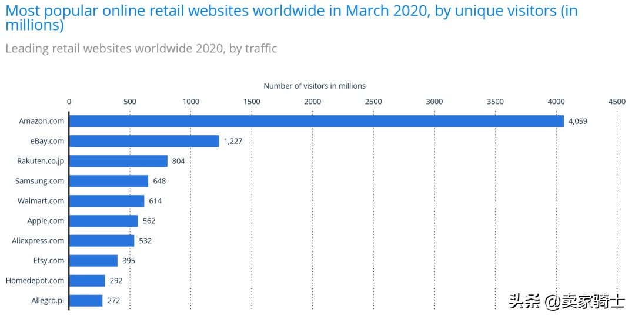
Task: Click the value label '395'
Action: point(129,261)
